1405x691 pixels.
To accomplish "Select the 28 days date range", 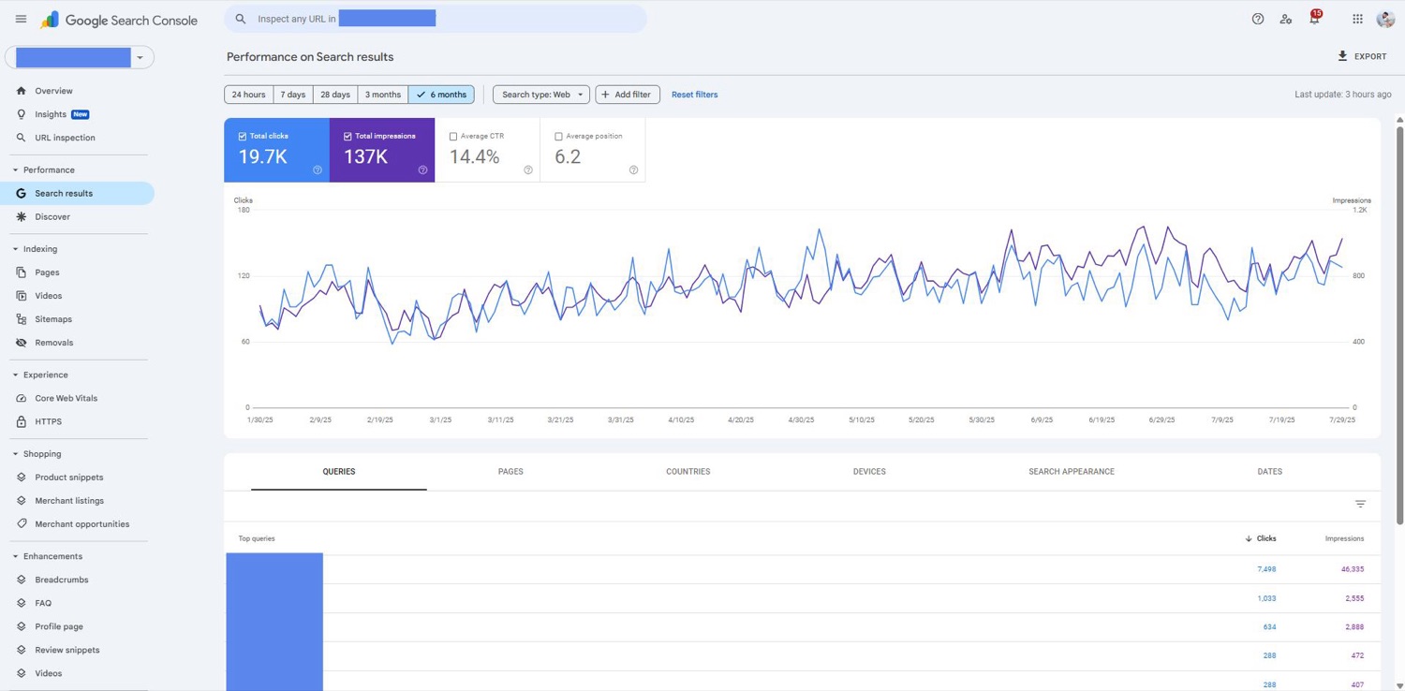I will click(x=335, y=95).
